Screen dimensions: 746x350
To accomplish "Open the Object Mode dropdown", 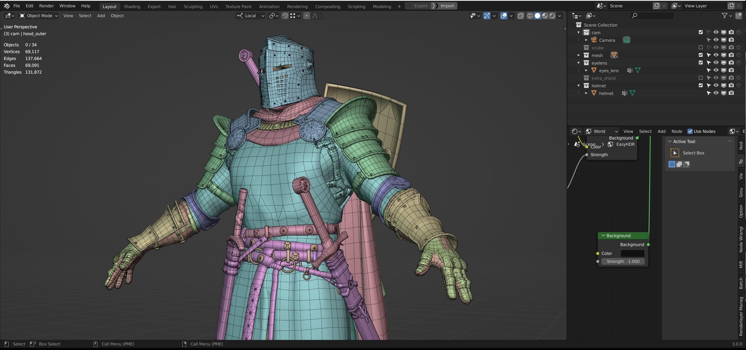I will [38, 16].
